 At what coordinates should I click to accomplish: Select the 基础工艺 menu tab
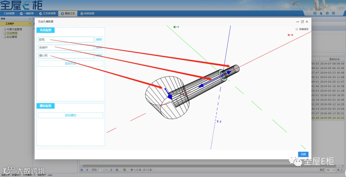click(x=68, y=13)
